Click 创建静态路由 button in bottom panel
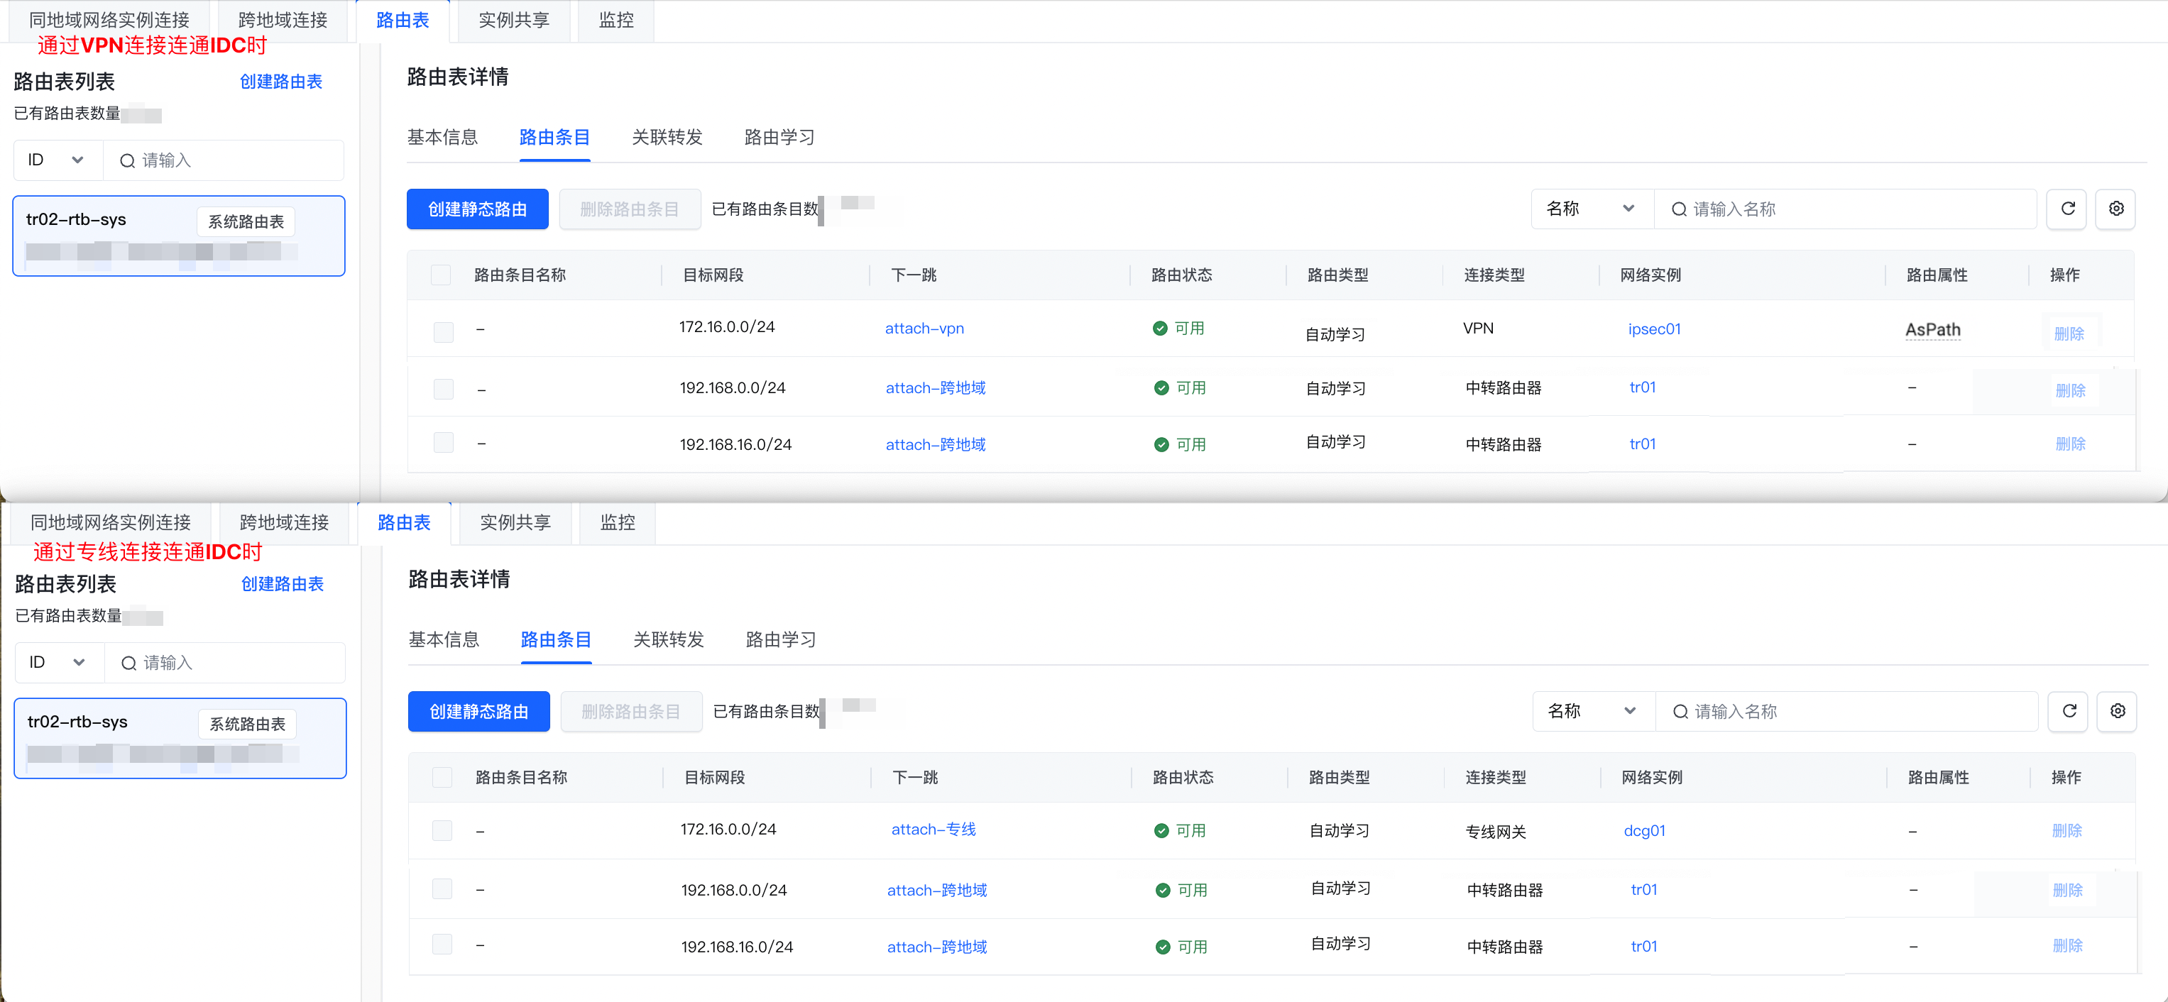Screen dimensions: 2168x1002 tap(479, 711)
